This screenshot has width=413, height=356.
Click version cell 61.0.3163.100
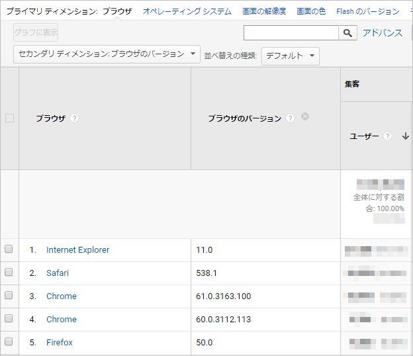[223, 296]
